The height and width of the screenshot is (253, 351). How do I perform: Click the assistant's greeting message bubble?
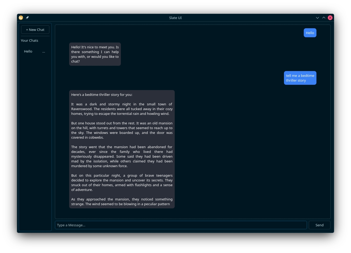95,54
